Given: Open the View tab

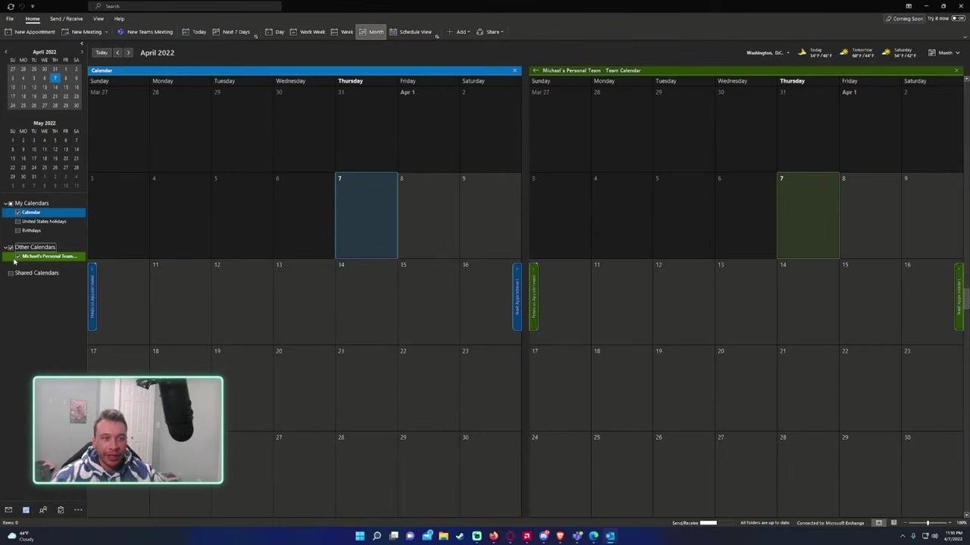Looking at the screenshot, I should [x=99, y=18].
